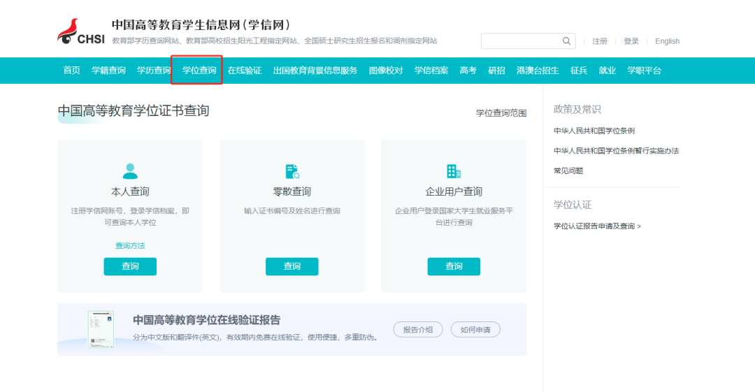This screenshot has width=755, height=392.
Task: Open the 学历查询 navigation item
Action: [154, 71]
